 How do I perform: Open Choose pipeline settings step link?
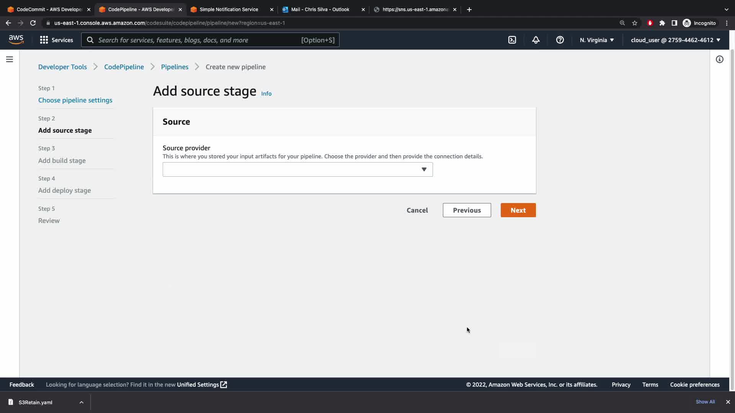coord(75,100)
